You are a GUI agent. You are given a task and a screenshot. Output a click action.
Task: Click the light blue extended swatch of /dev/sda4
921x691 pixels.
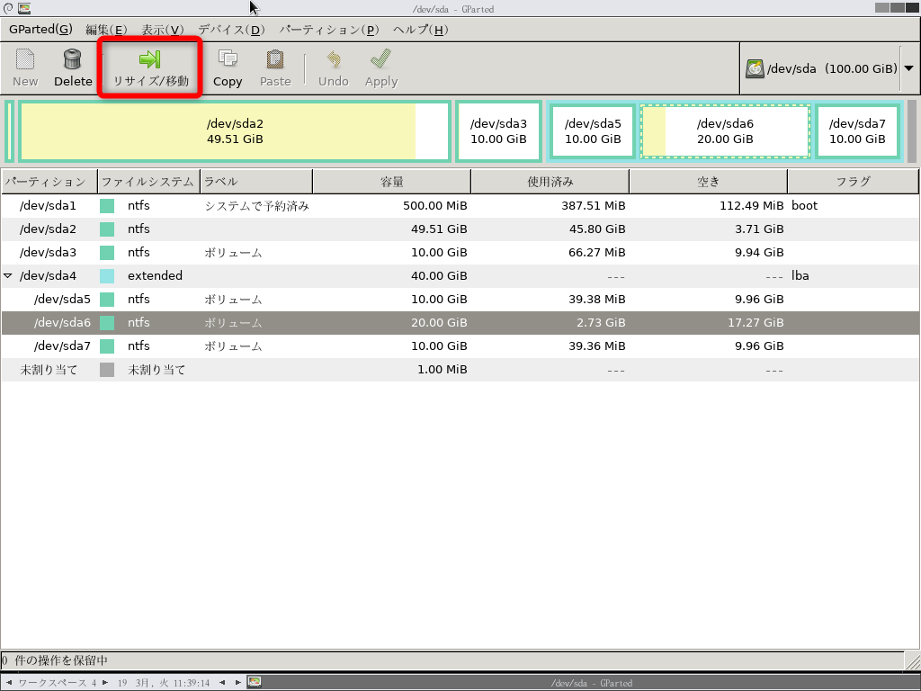click(107, 275)
